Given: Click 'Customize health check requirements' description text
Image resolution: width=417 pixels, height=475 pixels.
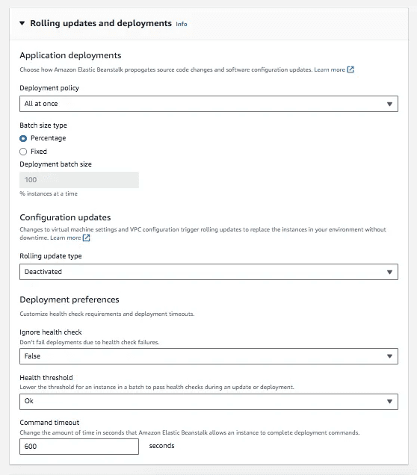Looking at the screenshot, I should pyautogui.click(x=107, y=314).
